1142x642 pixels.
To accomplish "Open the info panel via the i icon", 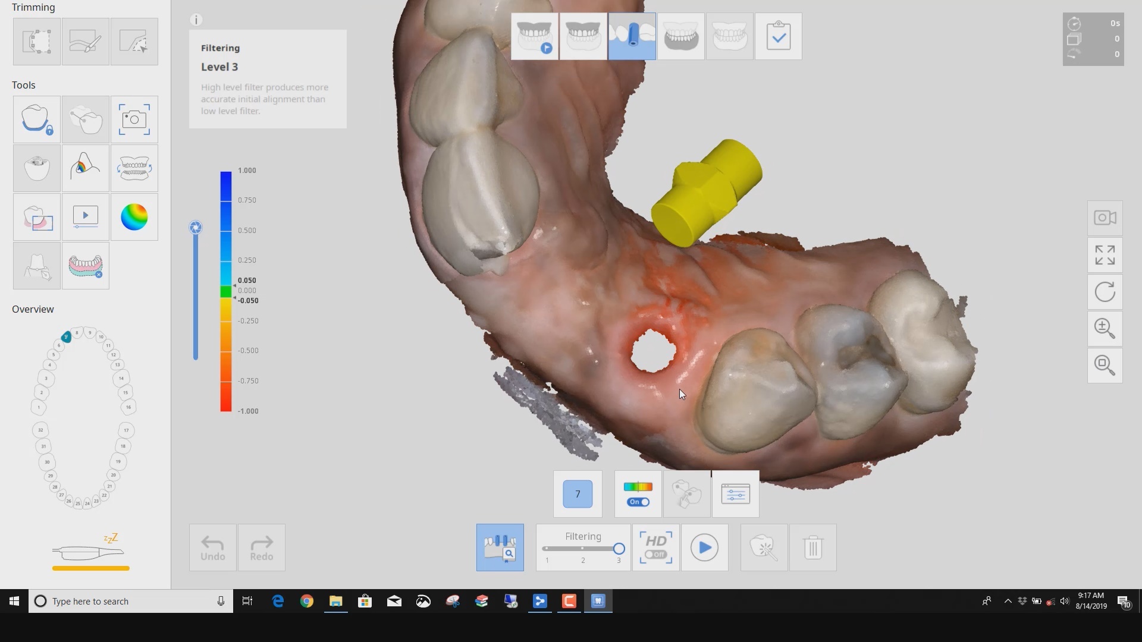I will pos(196,19).
